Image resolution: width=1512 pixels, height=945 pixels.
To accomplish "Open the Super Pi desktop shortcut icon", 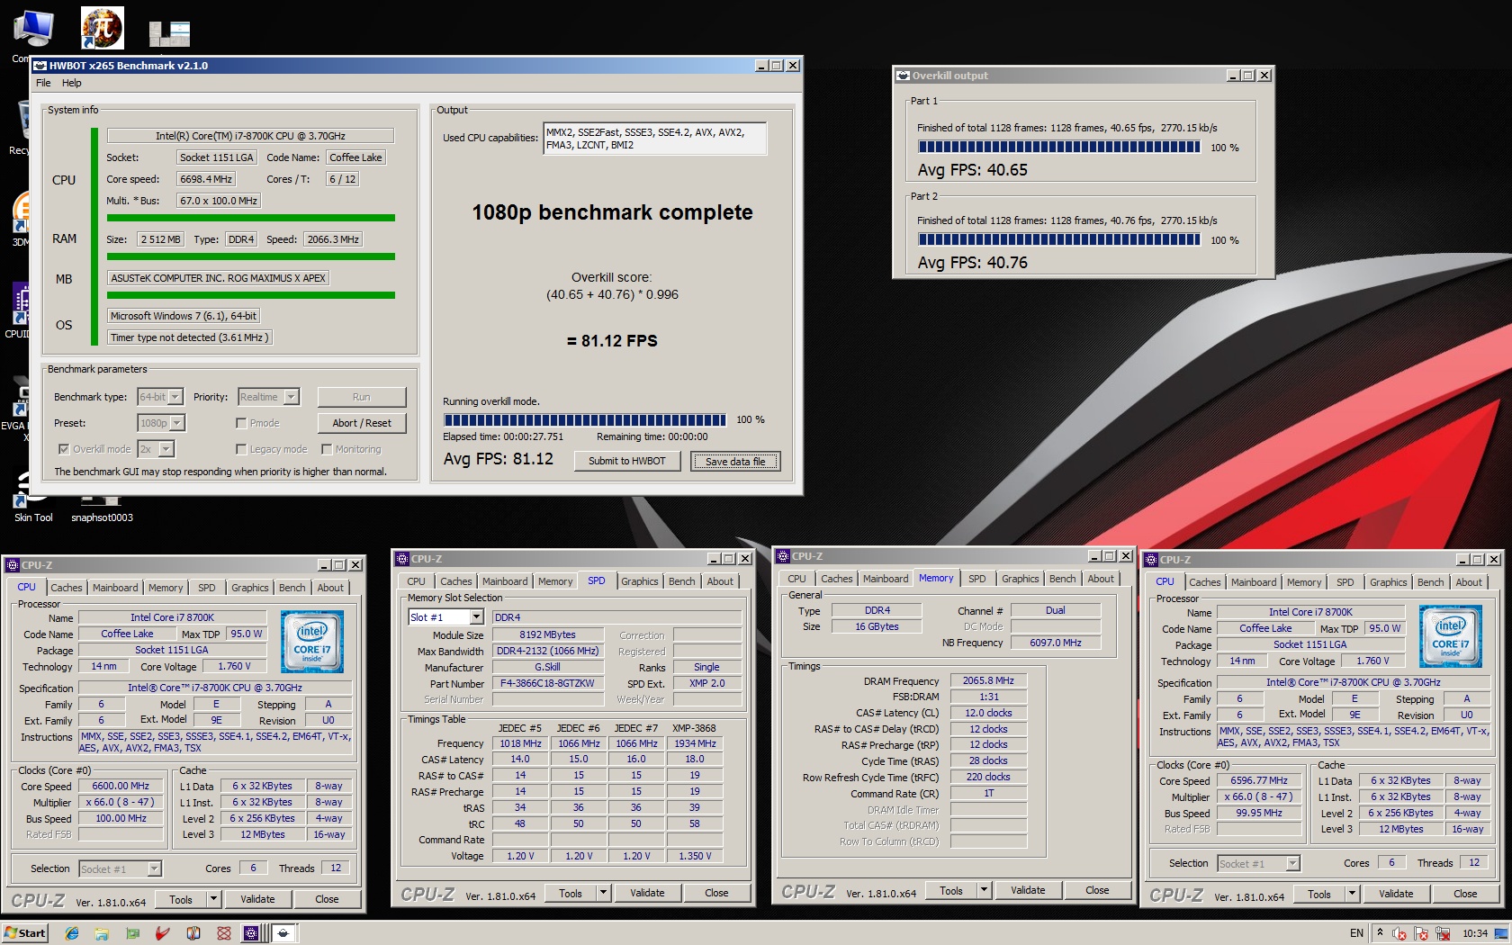I will [103, 28].
